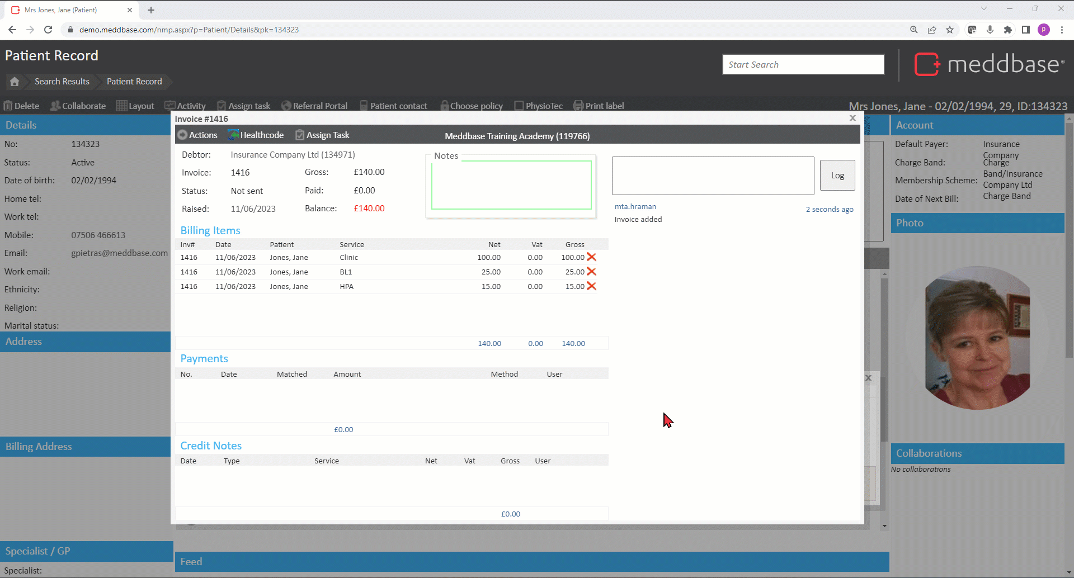Click the meddbase logo
Viewport: 1074px width, 578px height.
click(x=989, y=64)
